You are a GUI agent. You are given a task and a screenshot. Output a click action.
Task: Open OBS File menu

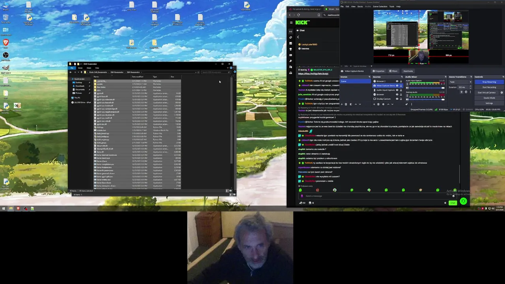click(x=342, y=6)
